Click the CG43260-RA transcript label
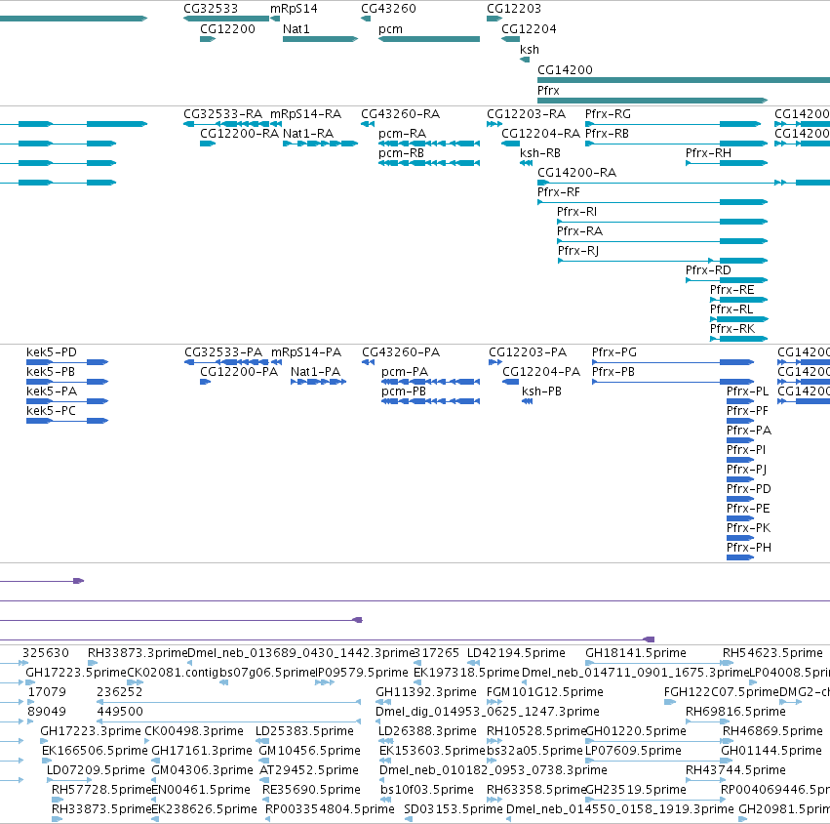The height and width of the screenshot is (824, 830). 400,114
